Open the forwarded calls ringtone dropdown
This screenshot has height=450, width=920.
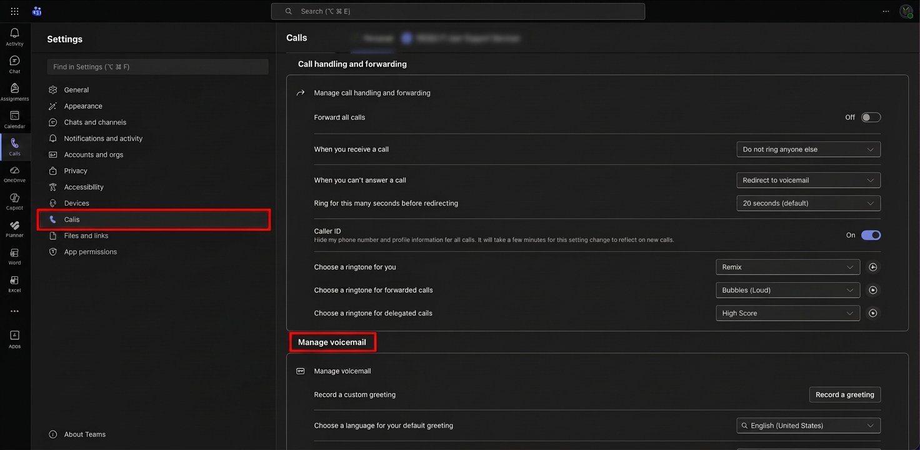point(787,290)
